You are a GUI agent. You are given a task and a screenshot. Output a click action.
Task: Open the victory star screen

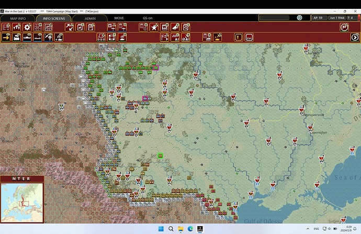154,27
